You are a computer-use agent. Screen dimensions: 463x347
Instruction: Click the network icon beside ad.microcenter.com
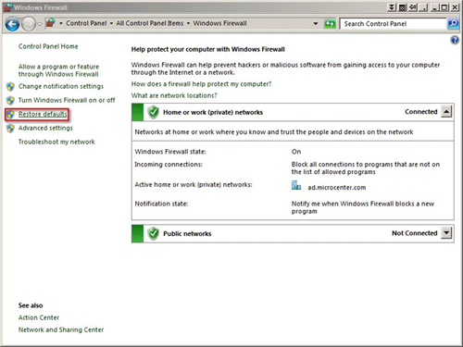296,186
